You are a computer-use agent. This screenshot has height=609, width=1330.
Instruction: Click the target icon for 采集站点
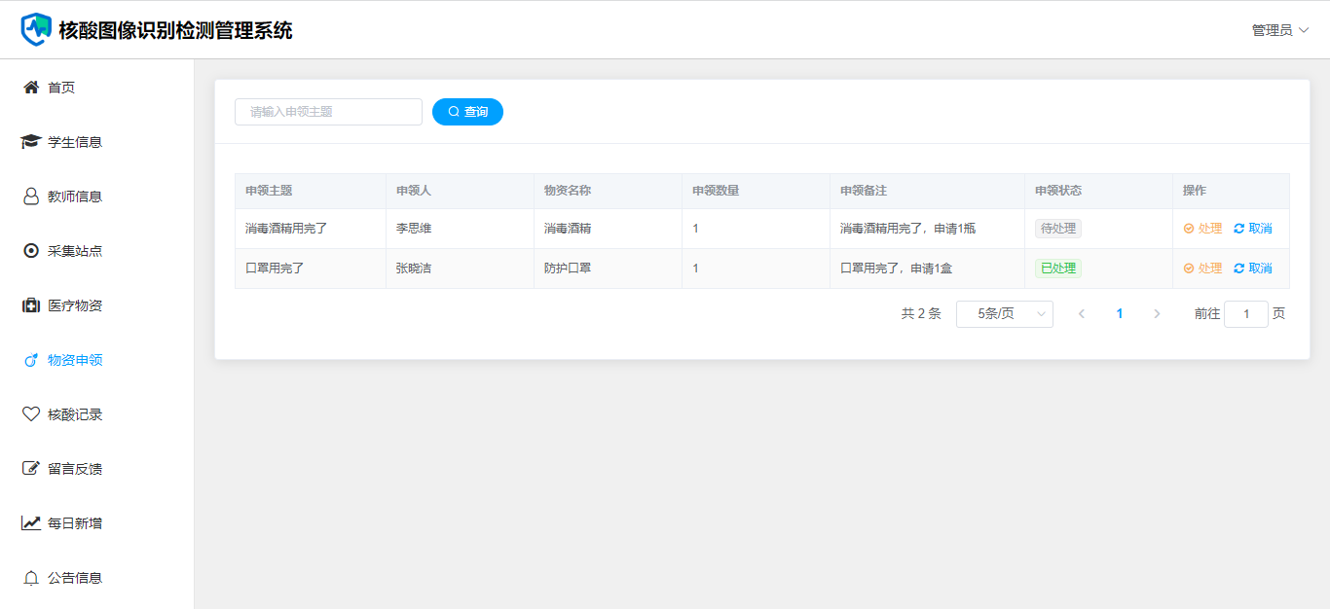coord(31,251)
